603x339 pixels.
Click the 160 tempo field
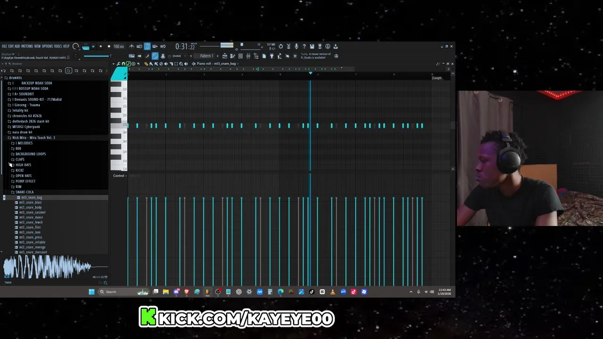[119, 46]
